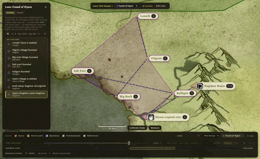Click the Full extent button
Image resolution: width=260 pixels, height=159 pixels.
pos(248,148)
